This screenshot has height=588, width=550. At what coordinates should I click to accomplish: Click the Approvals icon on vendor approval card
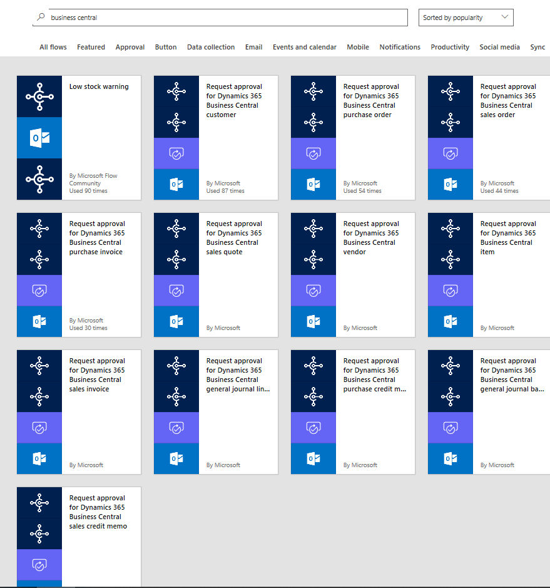coord(313,291)
